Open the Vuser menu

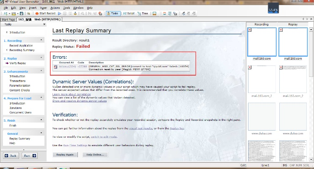tap(44, 8)
